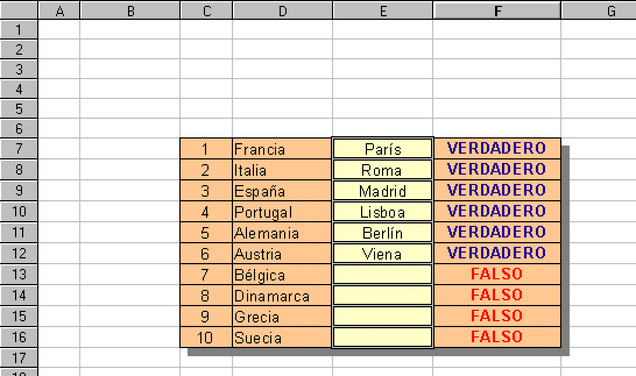Click the VERDADERO result beside Roma

coord(497,169)
